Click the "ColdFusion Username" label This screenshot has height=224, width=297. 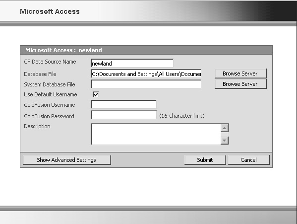coord(50,105)
